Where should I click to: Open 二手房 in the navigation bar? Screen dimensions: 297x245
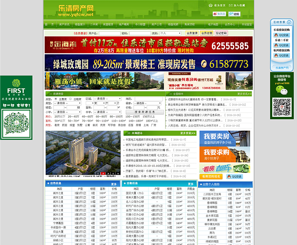coord(94,25)
